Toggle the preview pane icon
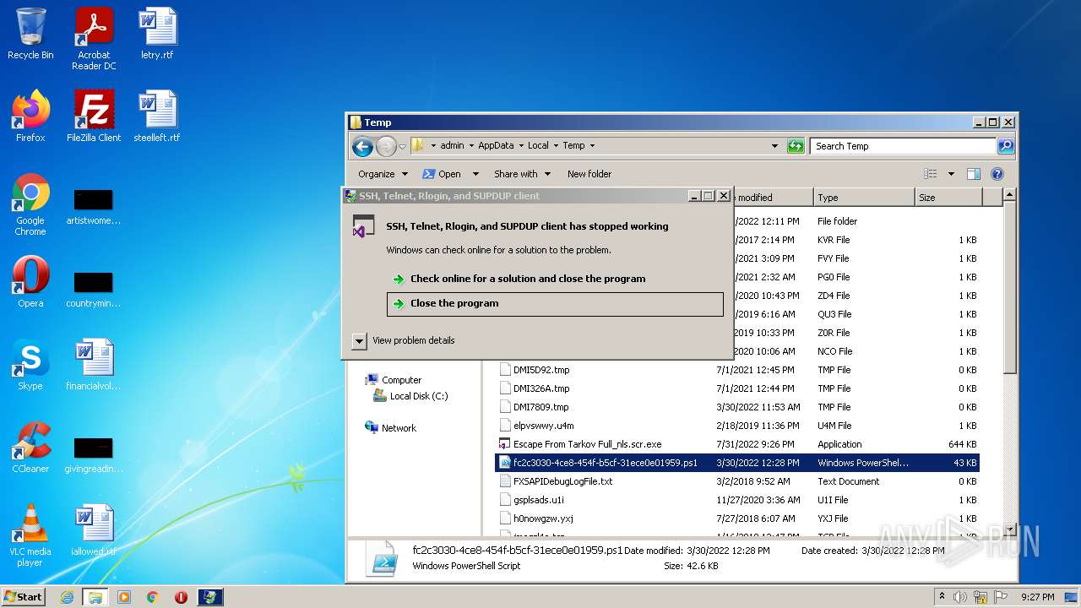Viewport: 1081px width, 608px height. (x=973, y=174)
